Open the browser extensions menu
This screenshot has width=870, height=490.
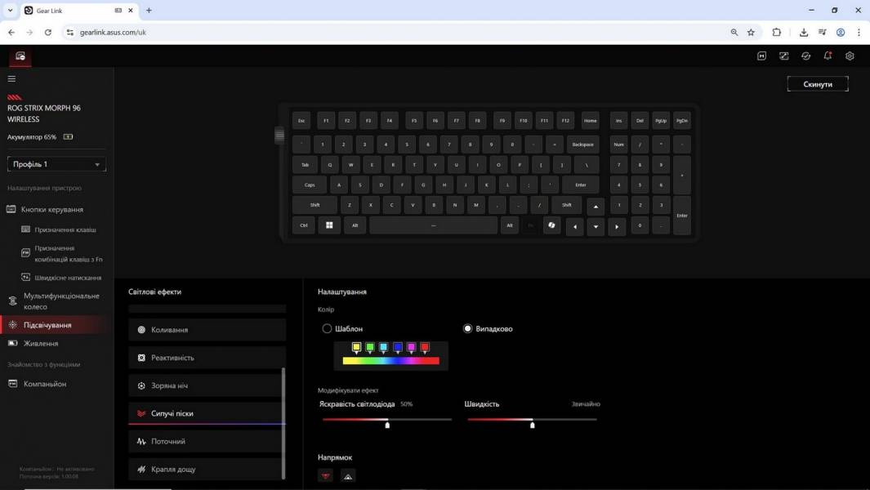[x=777, y=32]
